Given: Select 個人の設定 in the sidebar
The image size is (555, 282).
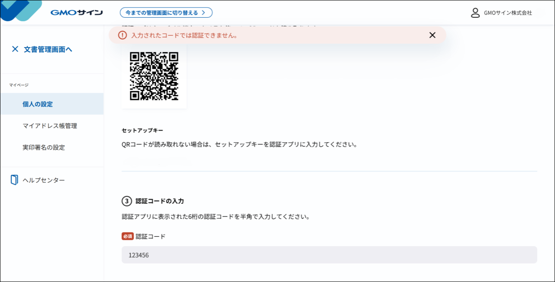Looking at the screenshot, I should coord(38,104).
